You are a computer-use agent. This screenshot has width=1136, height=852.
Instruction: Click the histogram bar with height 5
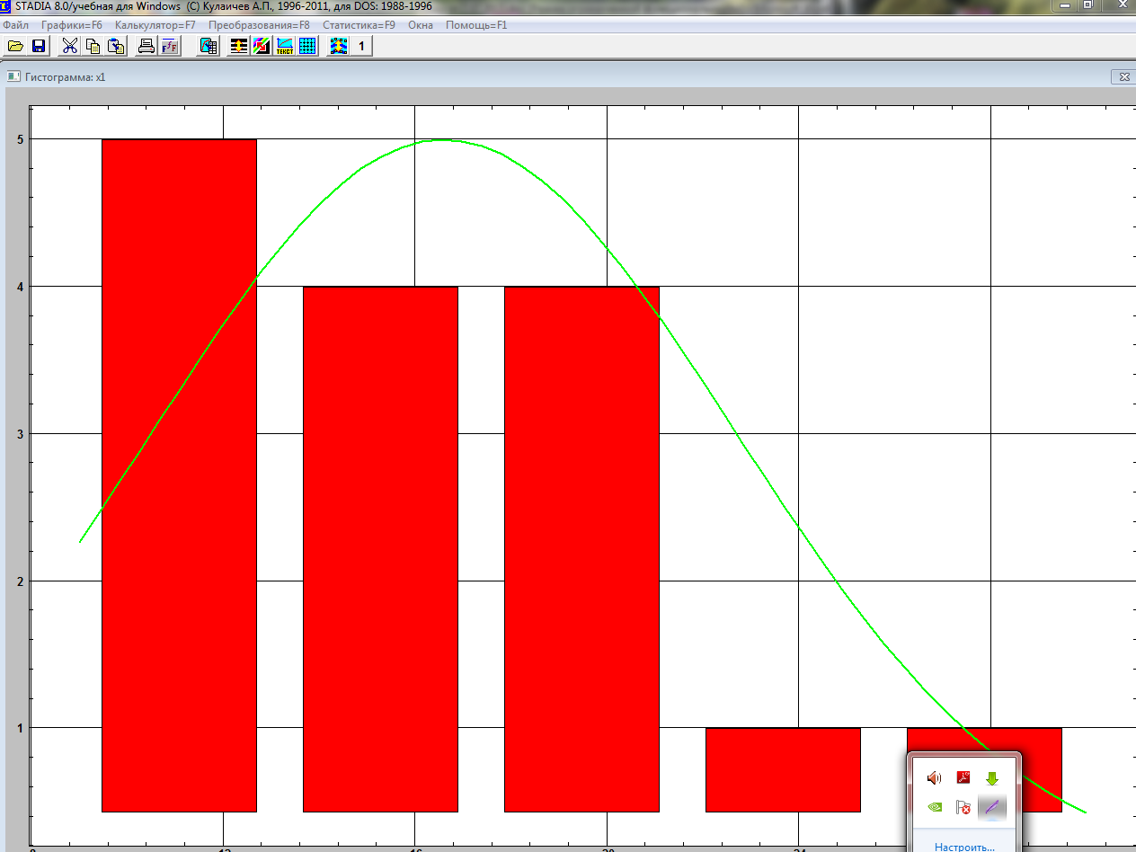pos(179,475)
